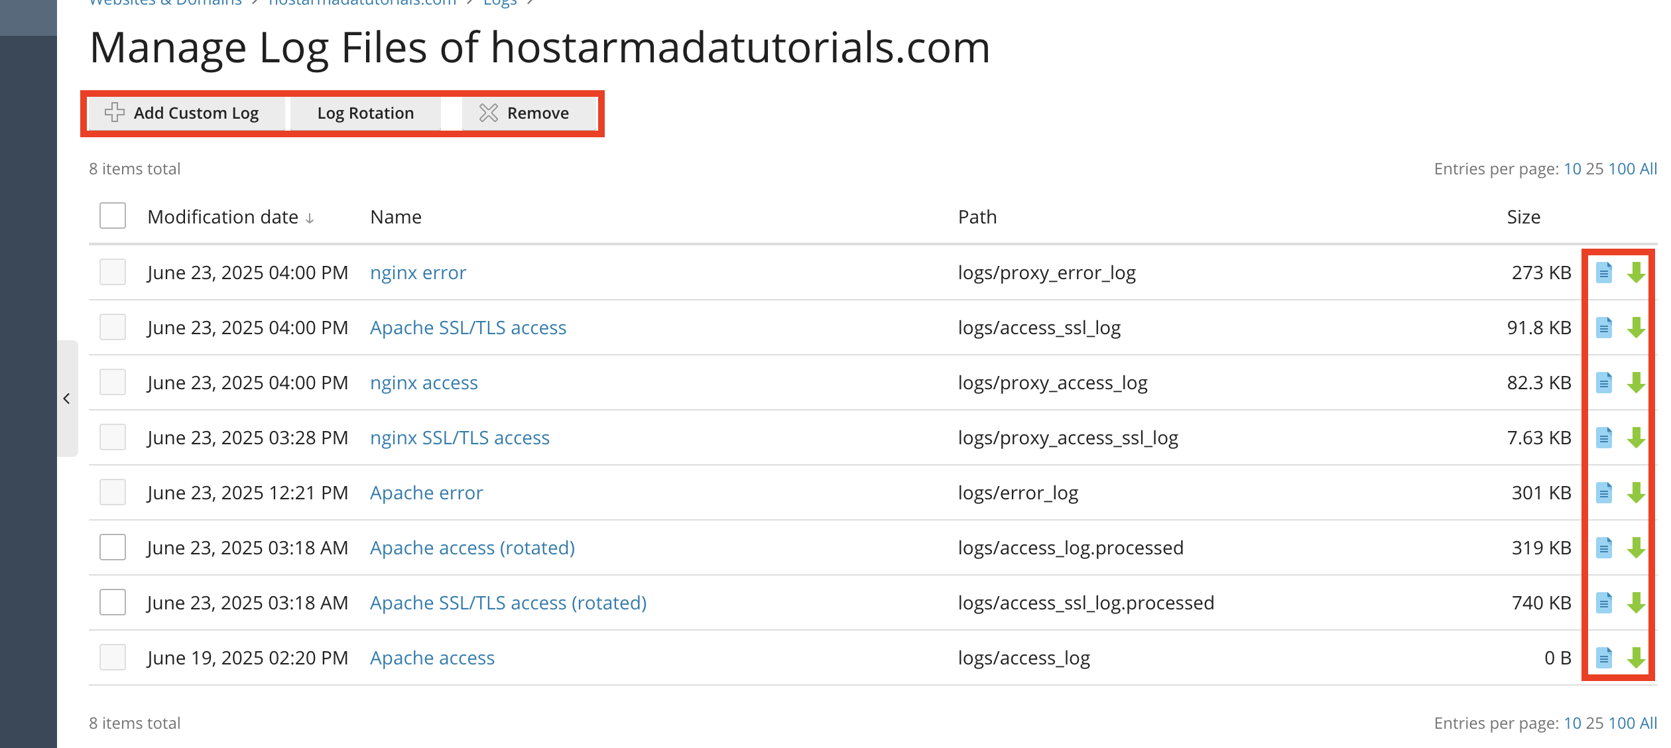Viewport: 1671px width, 748px height.
Task: Sort the list by Size column
Action: pyautogui.click(x=1523, y=217)
